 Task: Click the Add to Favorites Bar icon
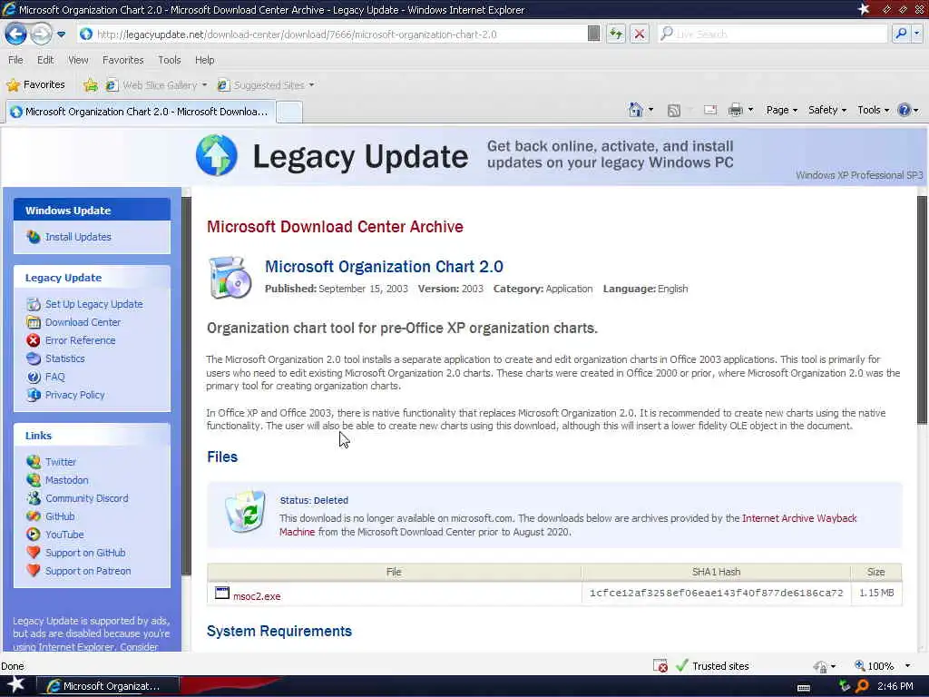coord(90,85)
